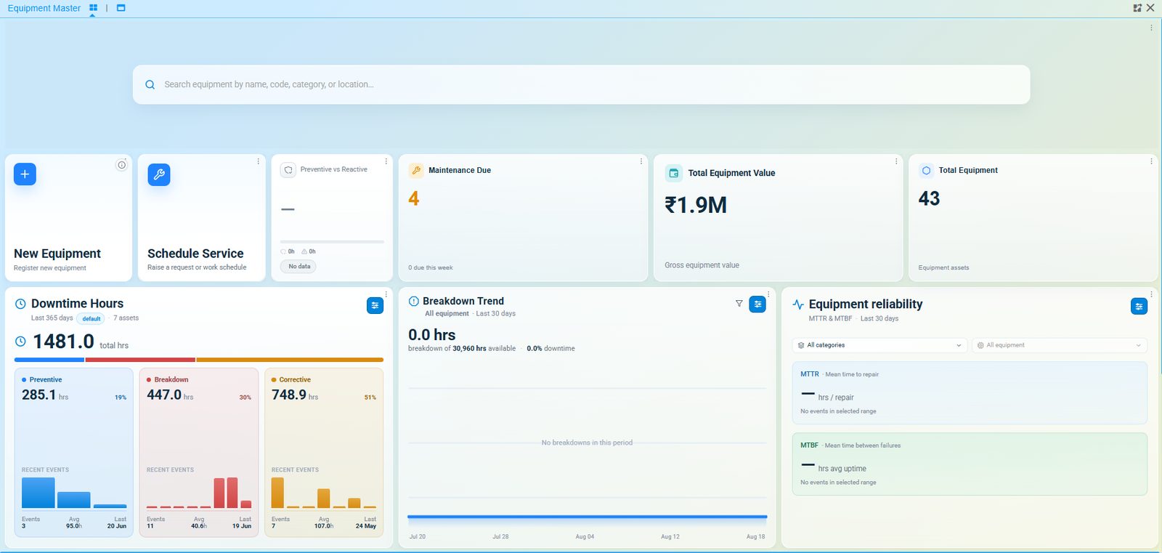1162x553 pixels.
Task: Open the Maintenance Due card options menu
Action: tap(641, 161)
